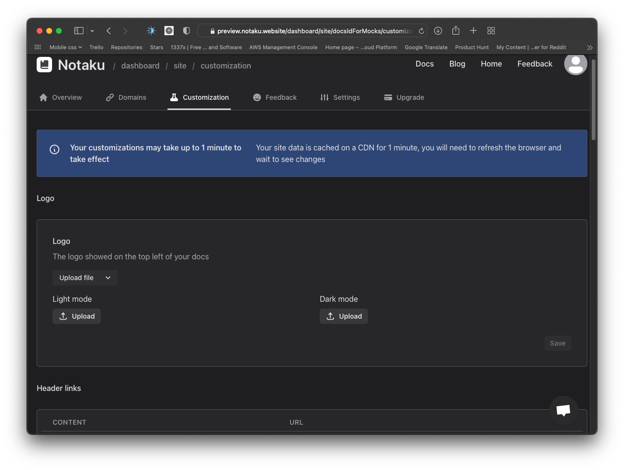The width and height of the screenshot is (624, 470).
Task: Open the Upgrade tab
Action: 404,97
